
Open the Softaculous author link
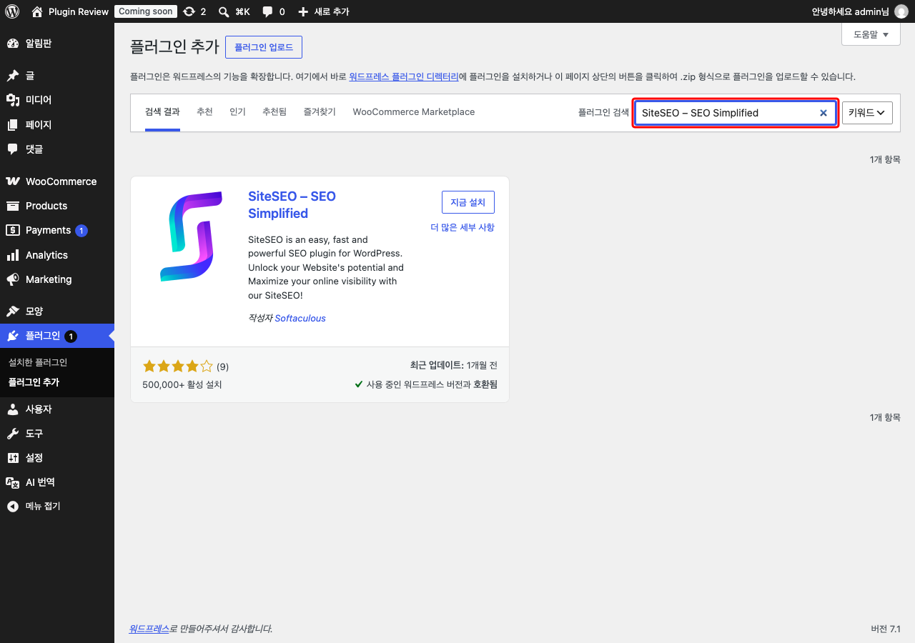coord(300,319)
